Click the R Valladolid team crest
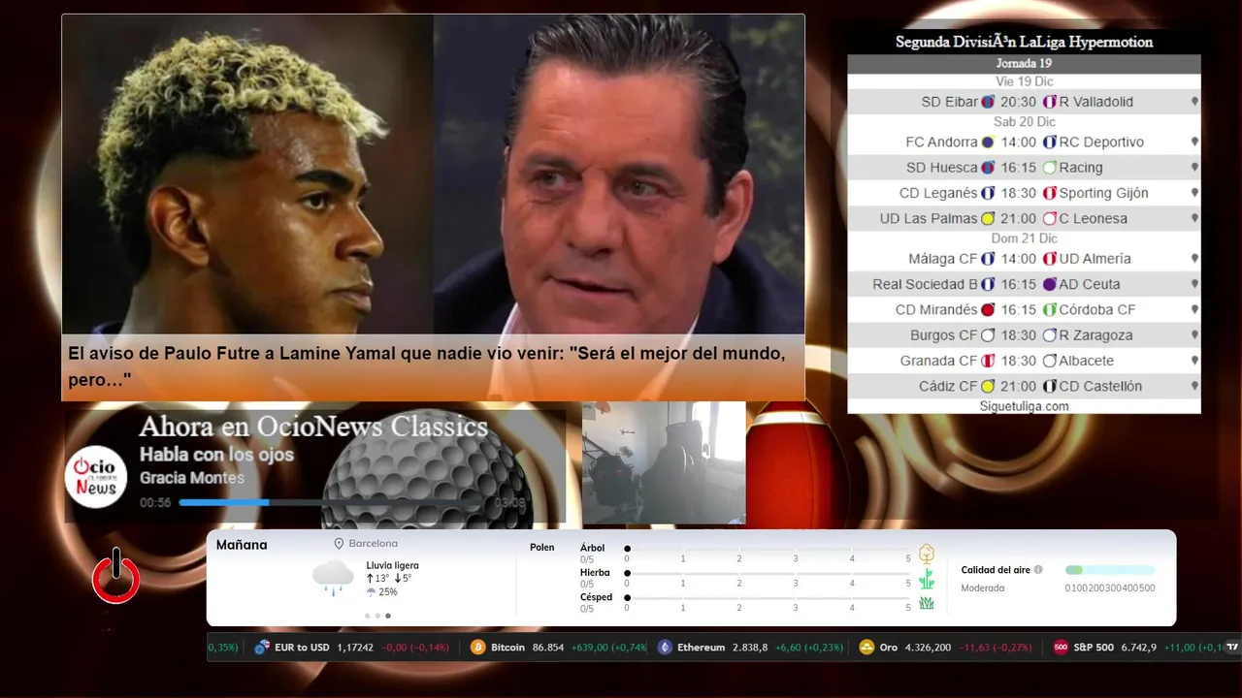The height and width of the screenshot is (698, 1242). 1049,102
